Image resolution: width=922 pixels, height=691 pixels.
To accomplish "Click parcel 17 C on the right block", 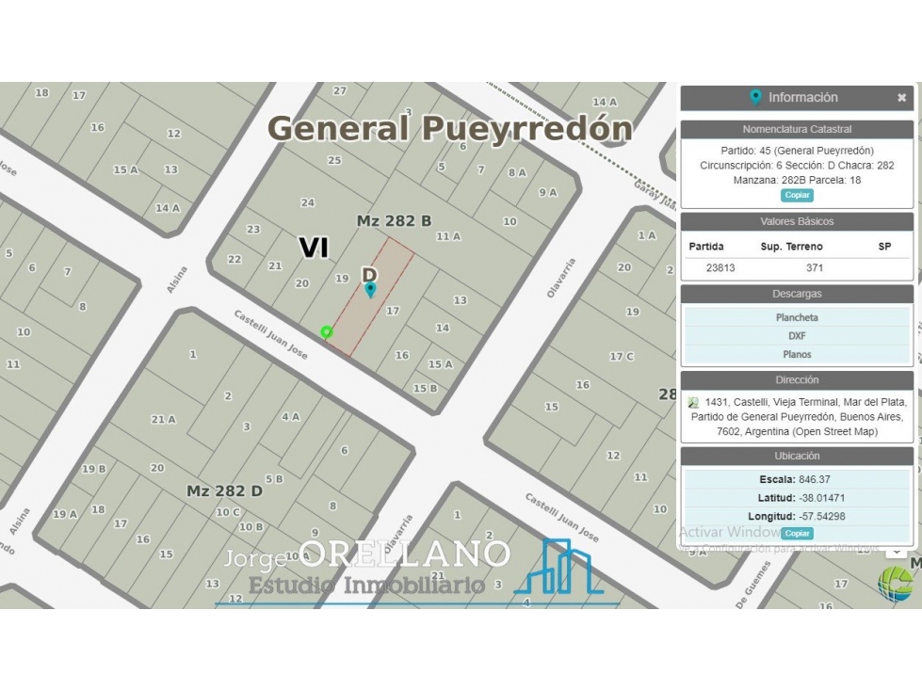I will click(622, 356).
